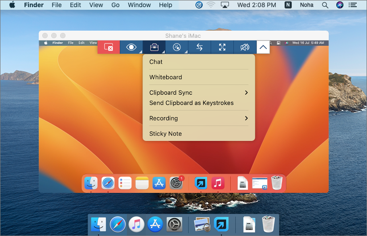This screenshot has height=236, width=367.
Task: Click the briefcase tools toolbar icon
Action: click(x=154, y=47)
